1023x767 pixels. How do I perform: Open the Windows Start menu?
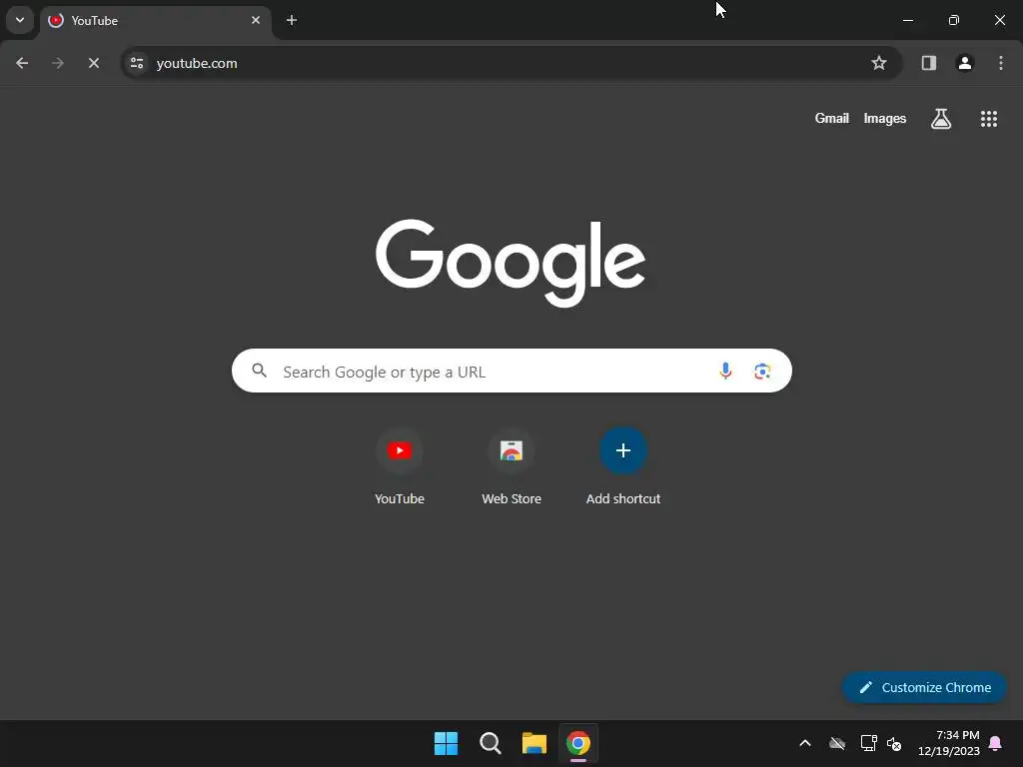coord(447,743)
